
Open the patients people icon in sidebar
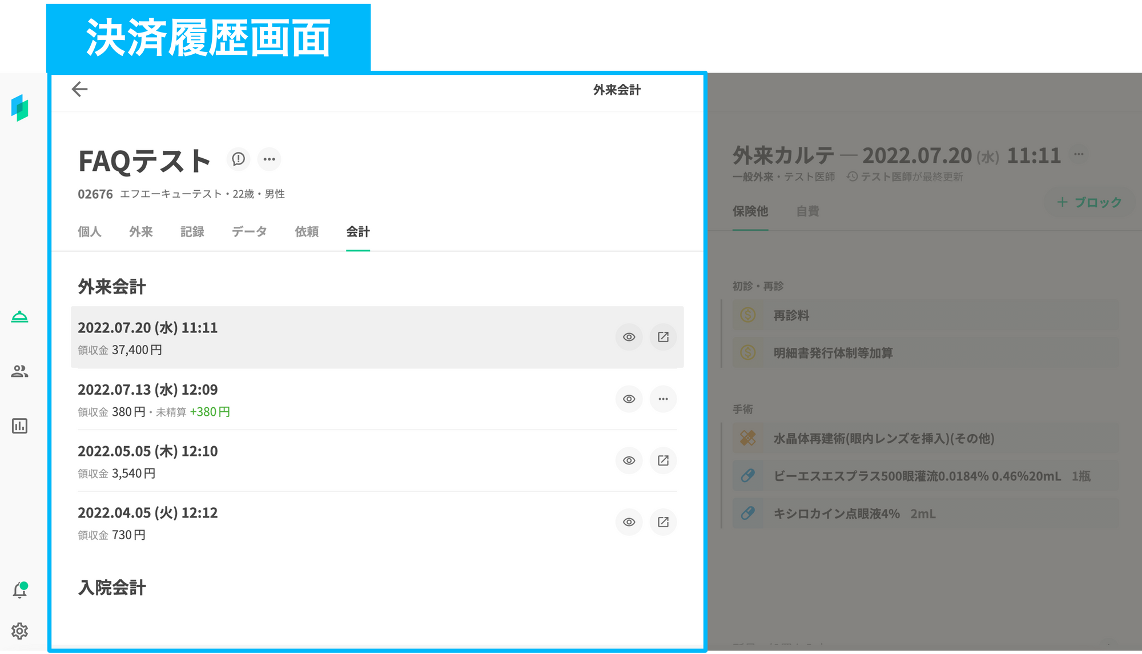19,371
